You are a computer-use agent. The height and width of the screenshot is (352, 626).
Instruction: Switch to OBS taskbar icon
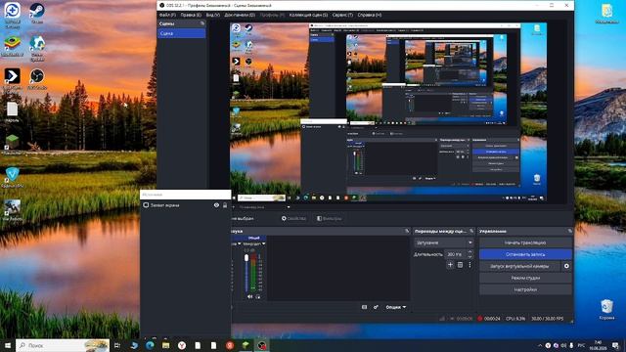pos(261,345)
